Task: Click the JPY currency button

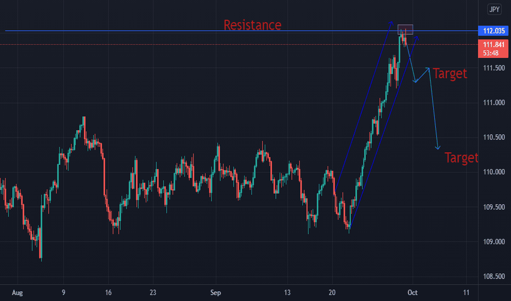Action: tap(494, 9)
